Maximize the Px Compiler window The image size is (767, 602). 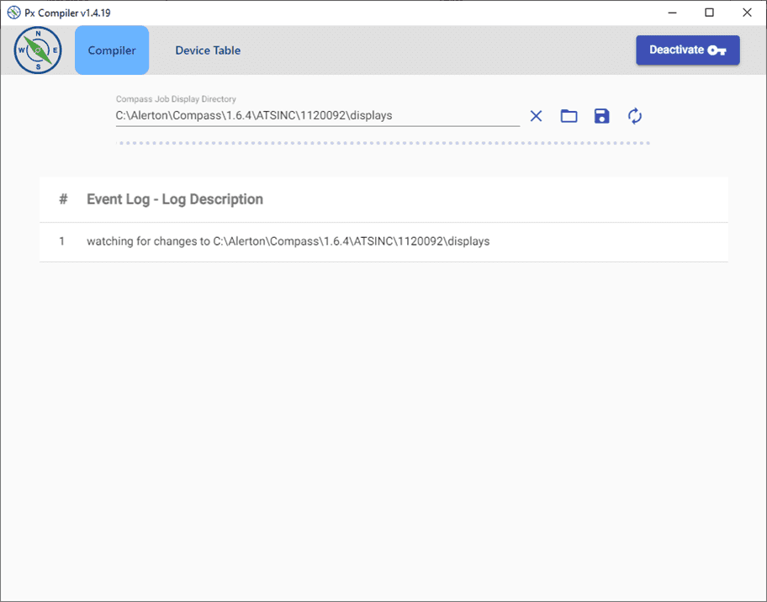[709, 13]
